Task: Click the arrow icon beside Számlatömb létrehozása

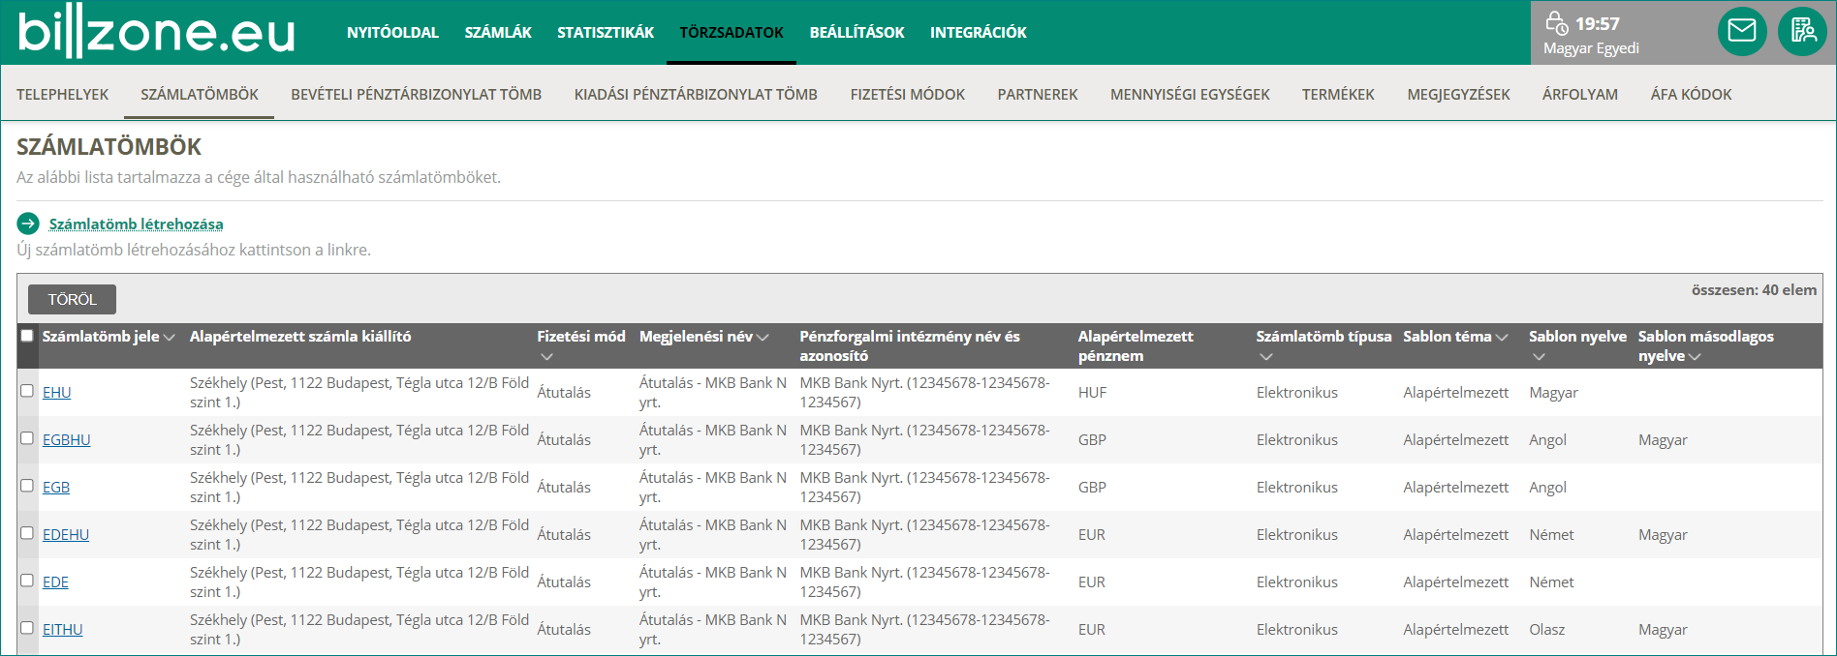Action: (28, 224)
